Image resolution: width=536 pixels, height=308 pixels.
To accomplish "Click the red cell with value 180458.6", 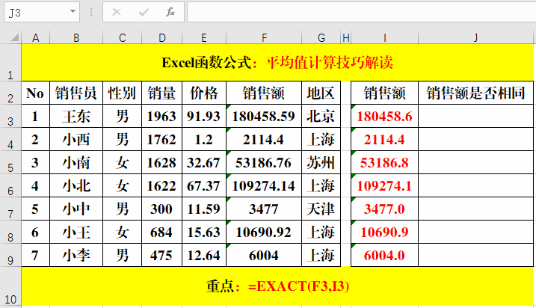I will [384, 116].
